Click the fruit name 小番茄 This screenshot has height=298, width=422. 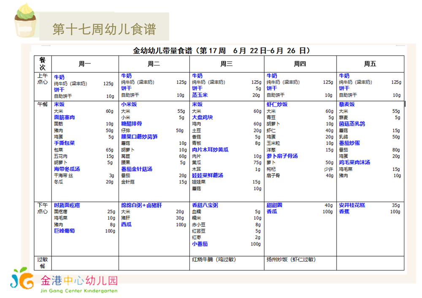click(x=200, y=244)
